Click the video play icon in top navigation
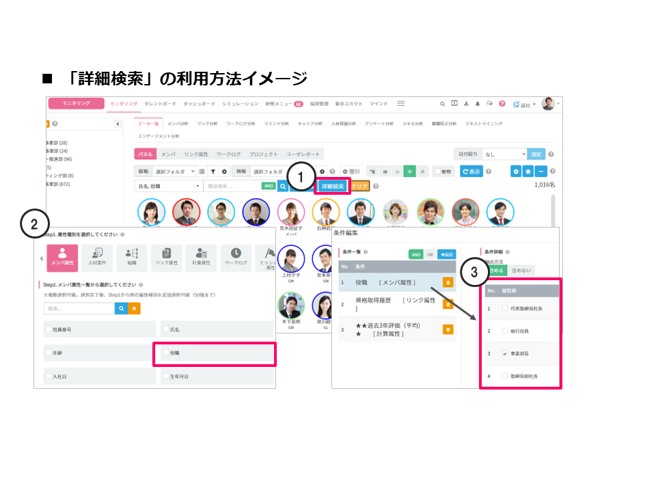This screenshot has height=492, width=656. coord(454,103)
